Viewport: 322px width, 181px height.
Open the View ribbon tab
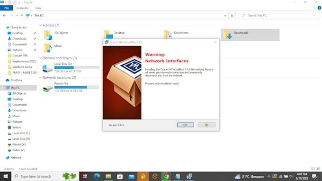(x=38, y=8)
